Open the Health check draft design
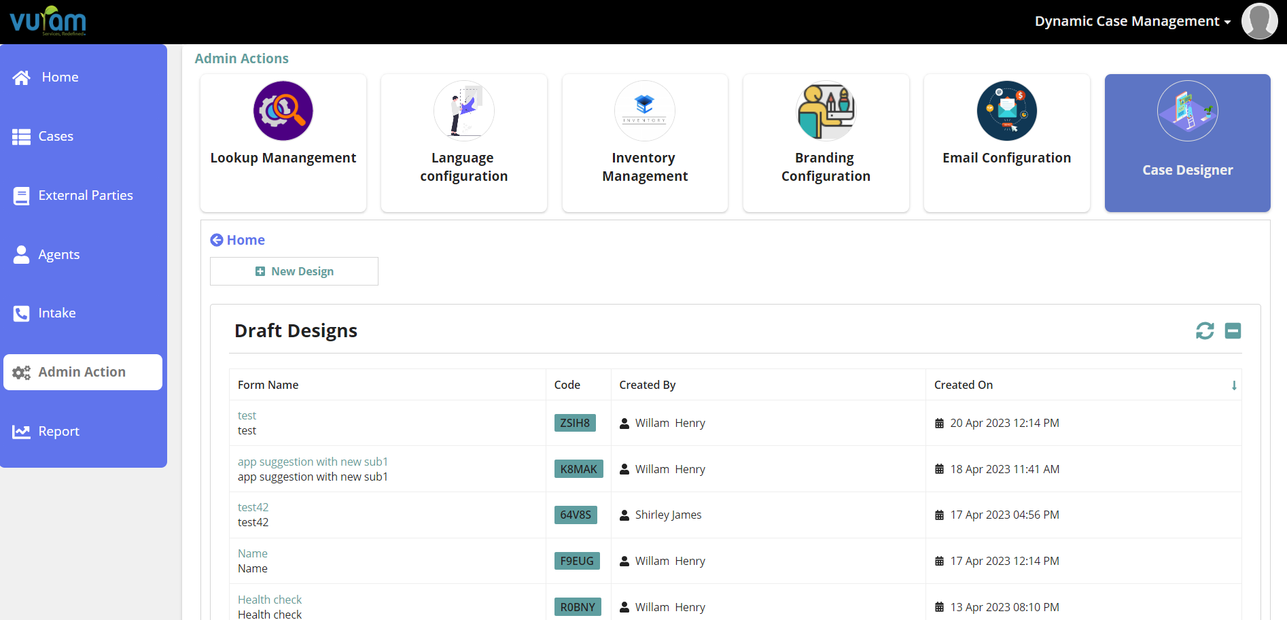 click(x=269, y=599)
